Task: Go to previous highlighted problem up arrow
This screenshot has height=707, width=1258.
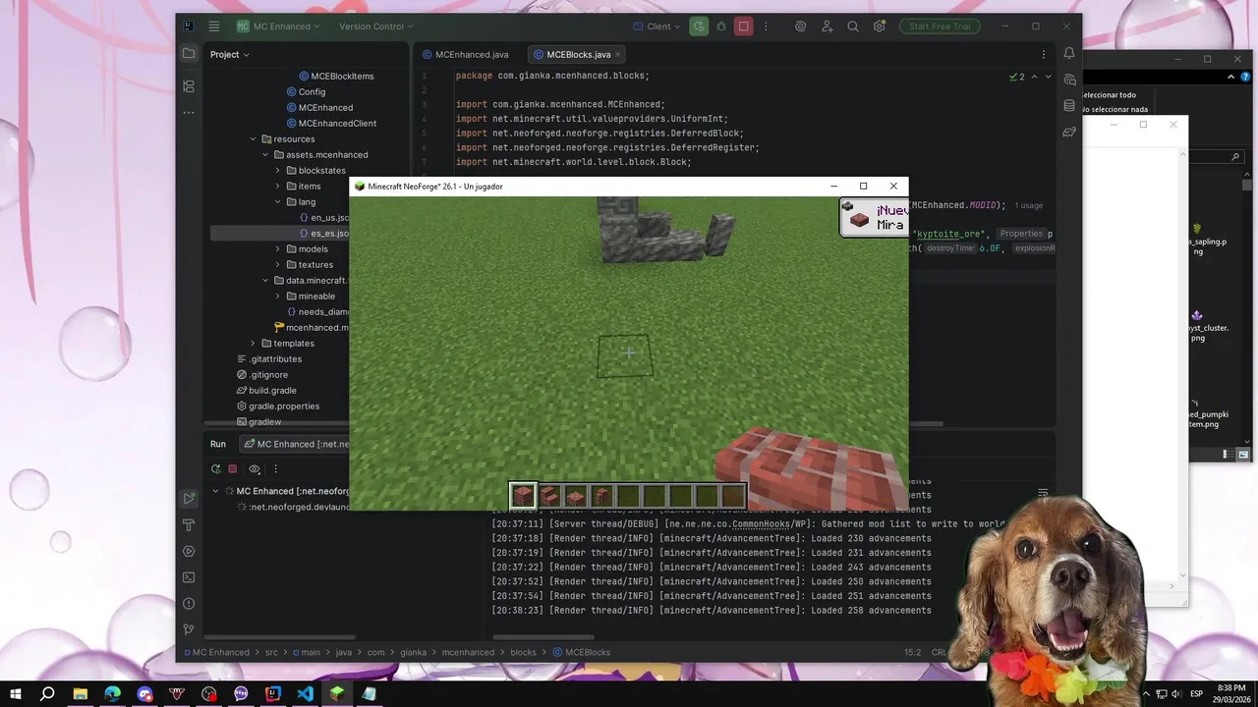Action: point(1034,77)
